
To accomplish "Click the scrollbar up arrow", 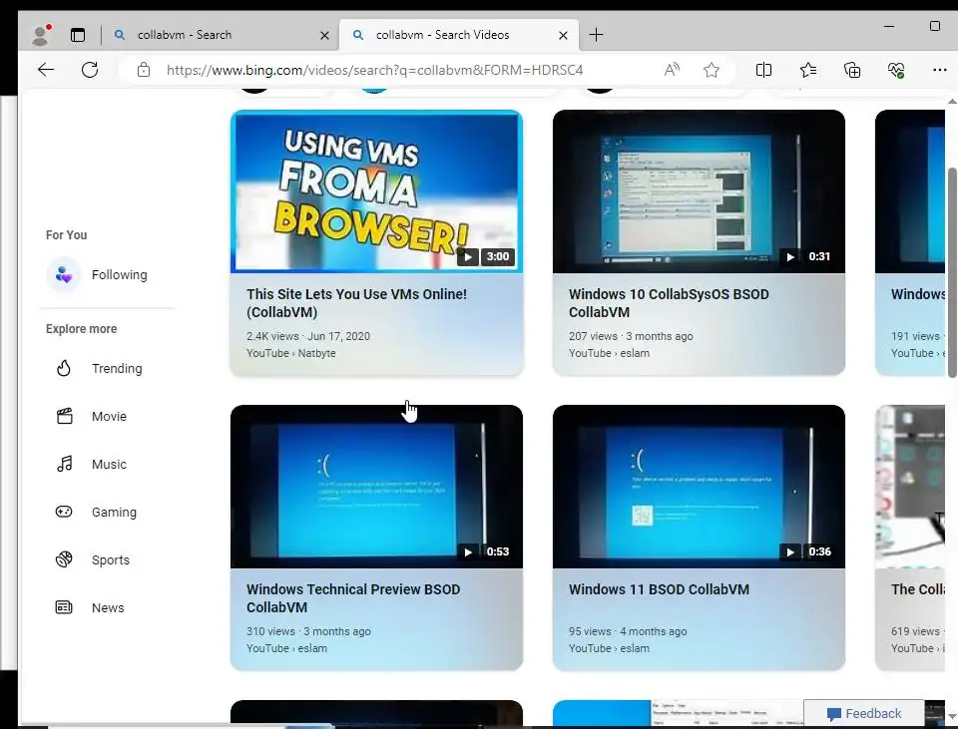I will [x=952, y=101].
